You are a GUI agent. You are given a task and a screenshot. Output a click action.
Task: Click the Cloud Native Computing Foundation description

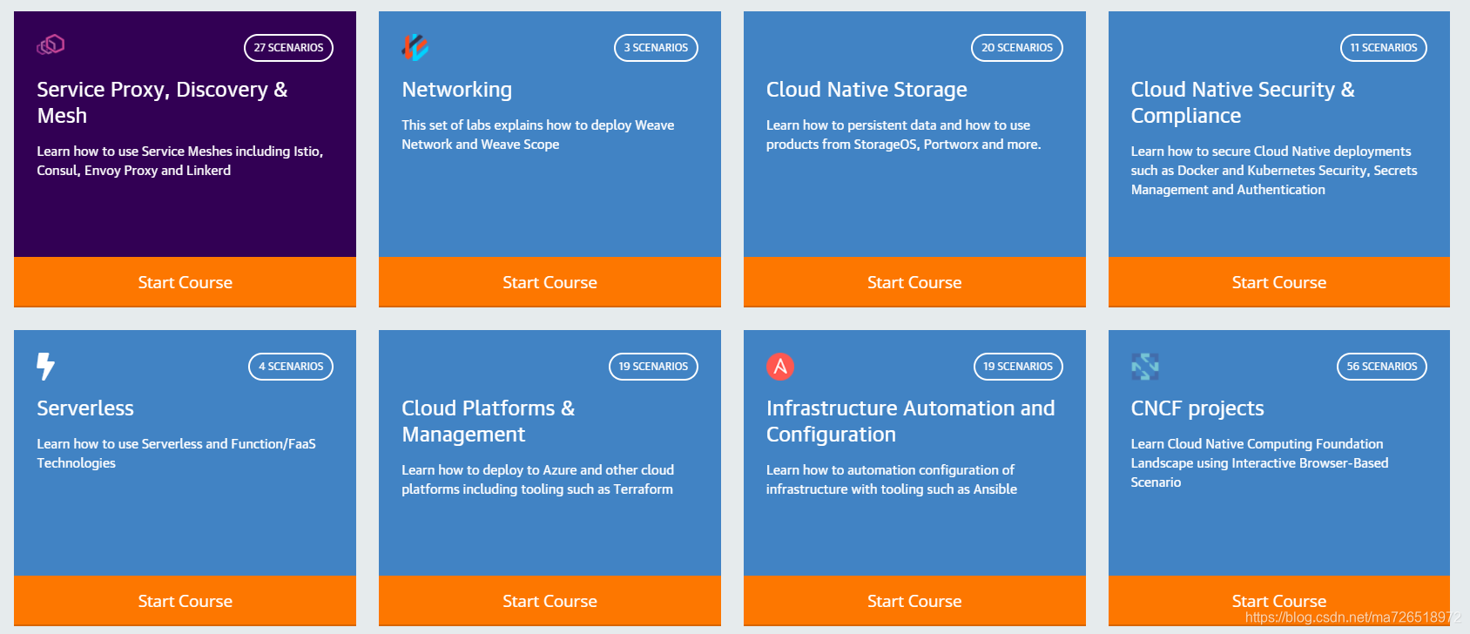[x=1260, y=463]
